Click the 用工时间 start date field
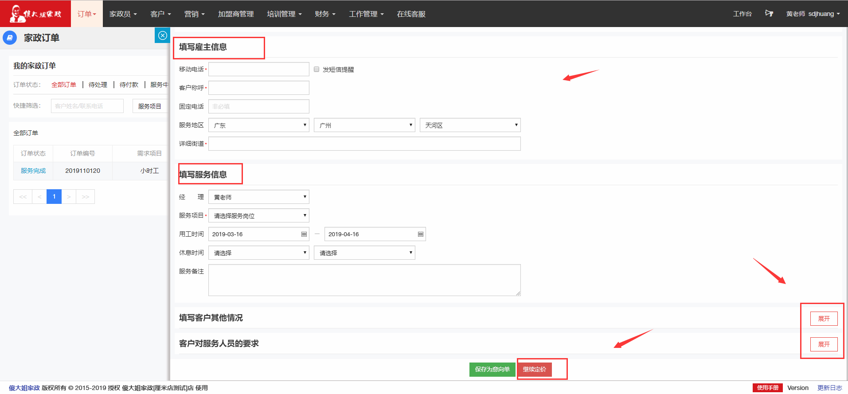The image size is (848, 394). point(259,234)
